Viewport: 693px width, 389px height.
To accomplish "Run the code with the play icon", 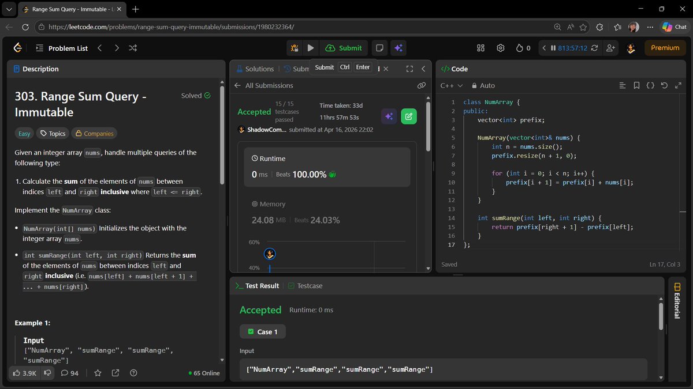I will tap(311, 48).
